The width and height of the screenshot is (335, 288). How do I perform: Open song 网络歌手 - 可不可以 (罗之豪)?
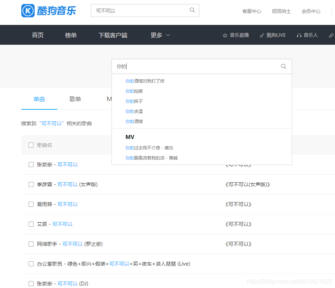pos(70,244)
